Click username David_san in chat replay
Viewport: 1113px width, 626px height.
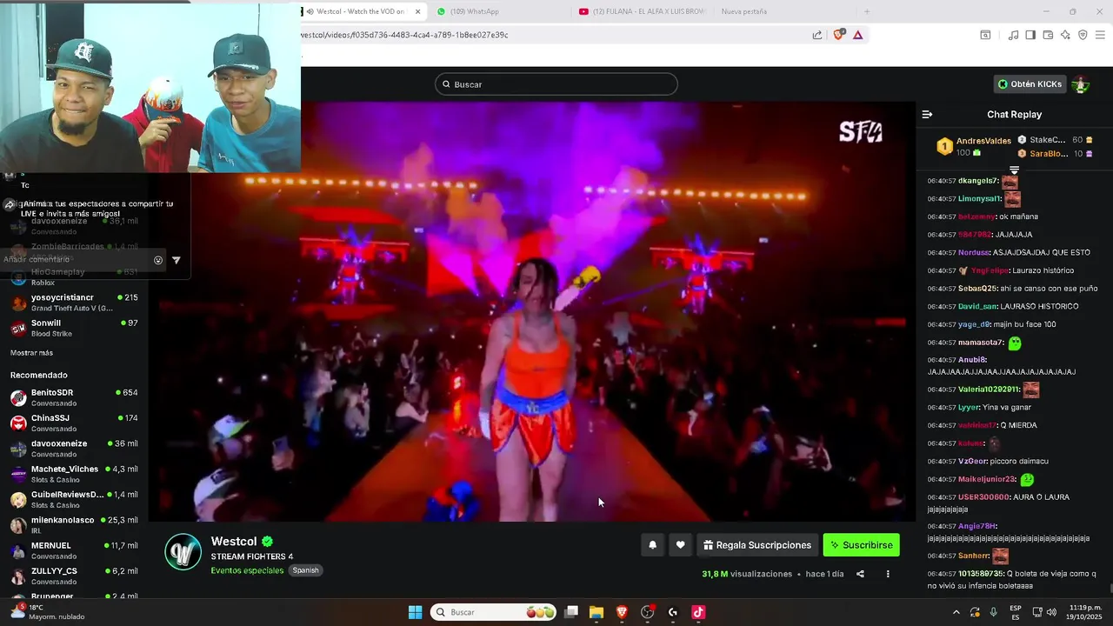977,306
